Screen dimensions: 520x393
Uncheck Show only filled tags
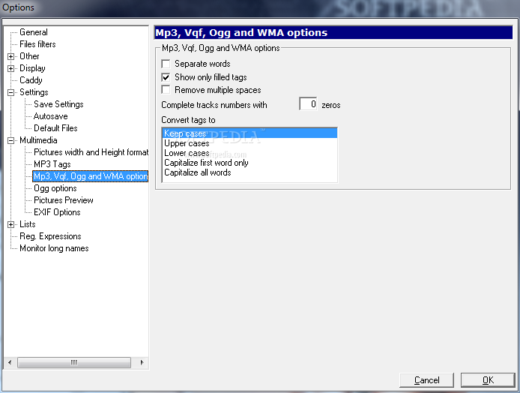click(166, 77)
